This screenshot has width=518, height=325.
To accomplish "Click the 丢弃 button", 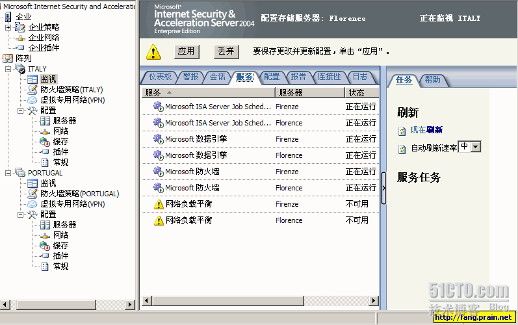I will (226, 51).
